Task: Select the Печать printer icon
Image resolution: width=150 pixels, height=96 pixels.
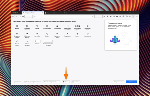Action: (77, 34)
